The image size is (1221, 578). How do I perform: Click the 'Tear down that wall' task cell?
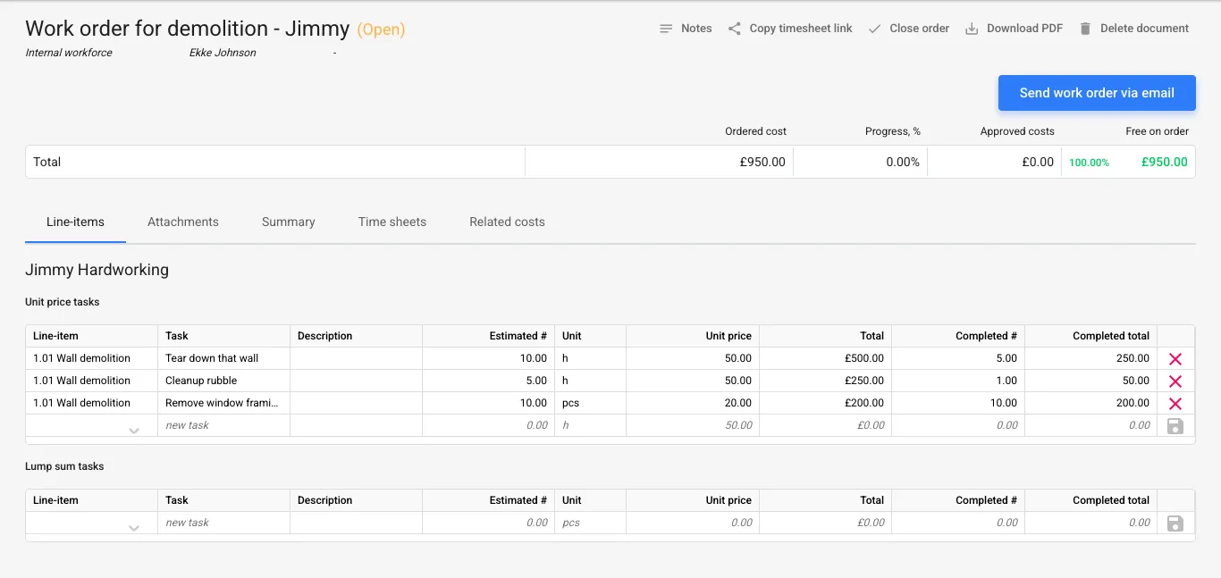click(224, 358)
